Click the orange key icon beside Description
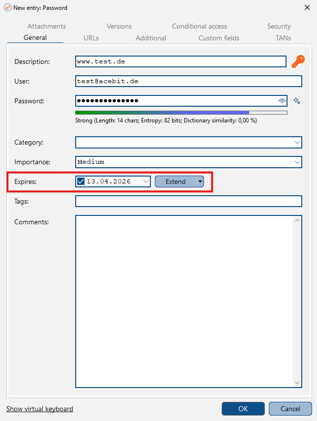This screenshot has height=421, width=317. [x=298, y=61]
